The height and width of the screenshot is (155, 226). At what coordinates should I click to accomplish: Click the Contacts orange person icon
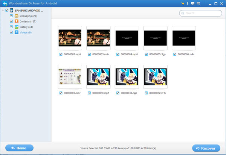[17, 21]
